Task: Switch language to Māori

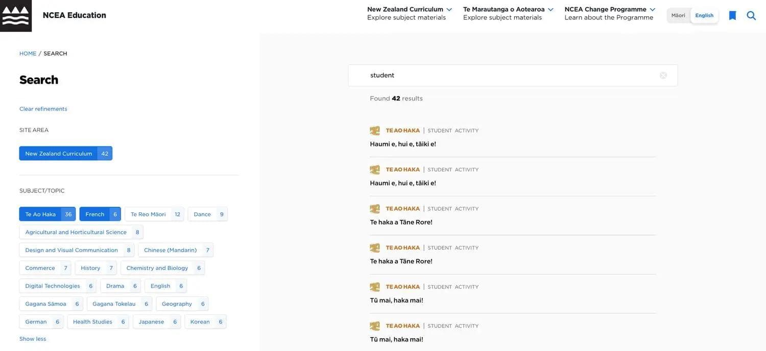Action: tap(678, 15)
